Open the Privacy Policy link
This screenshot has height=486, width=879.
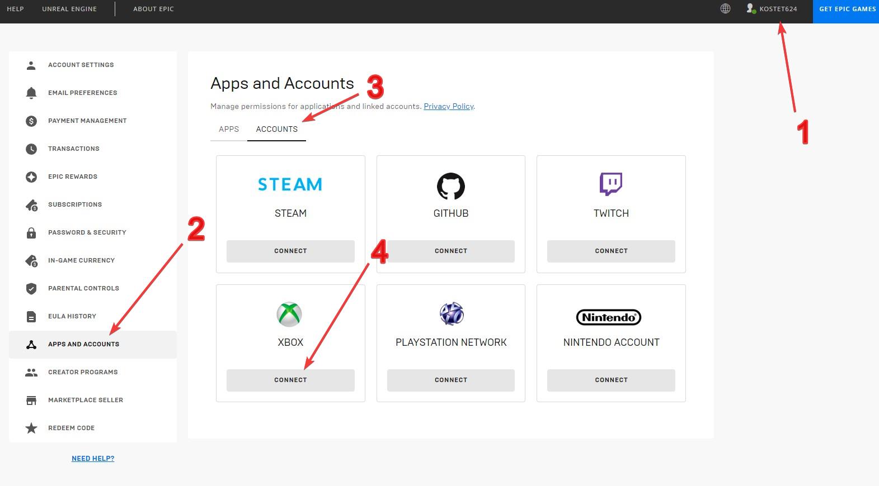pos(448,106)
